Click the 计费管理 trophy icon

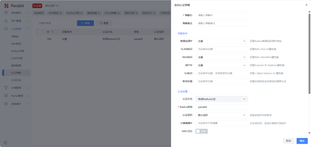coord(6,88)
